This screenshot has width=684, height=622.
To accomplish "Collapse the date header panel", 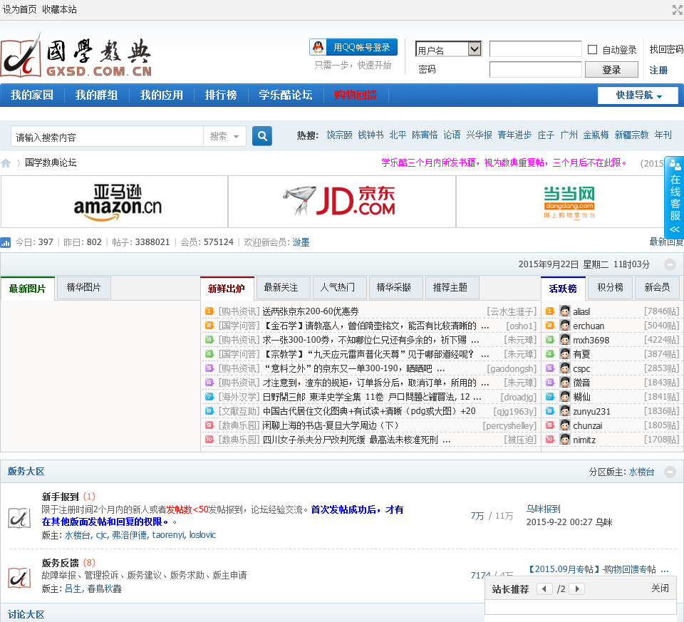I will click(x=670, y=264).
